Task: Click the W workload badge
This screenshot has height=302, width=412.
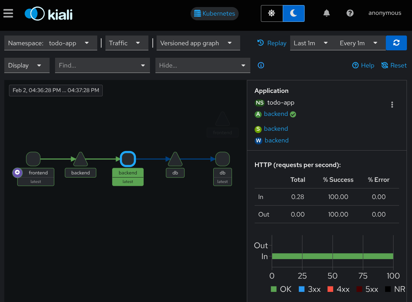Action: pyautogui.click(x=259, y=141)
